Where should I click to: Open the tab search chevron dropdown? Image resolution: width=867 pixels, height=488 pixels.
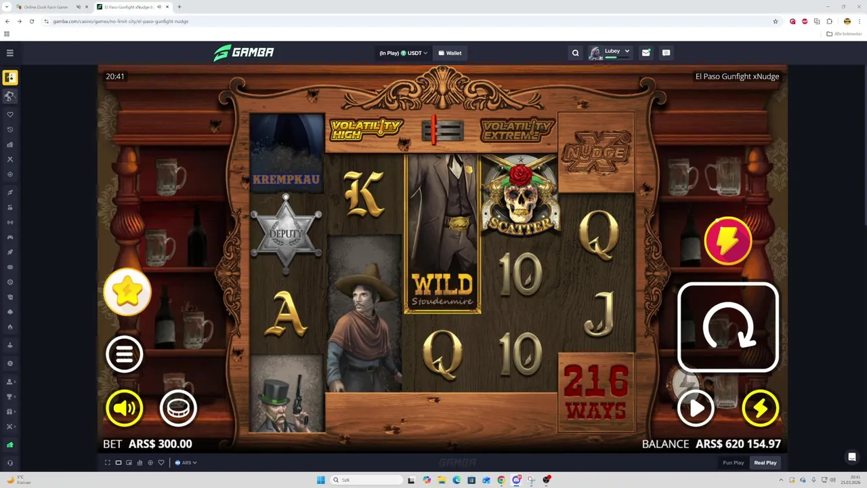[x=7, y=7]
